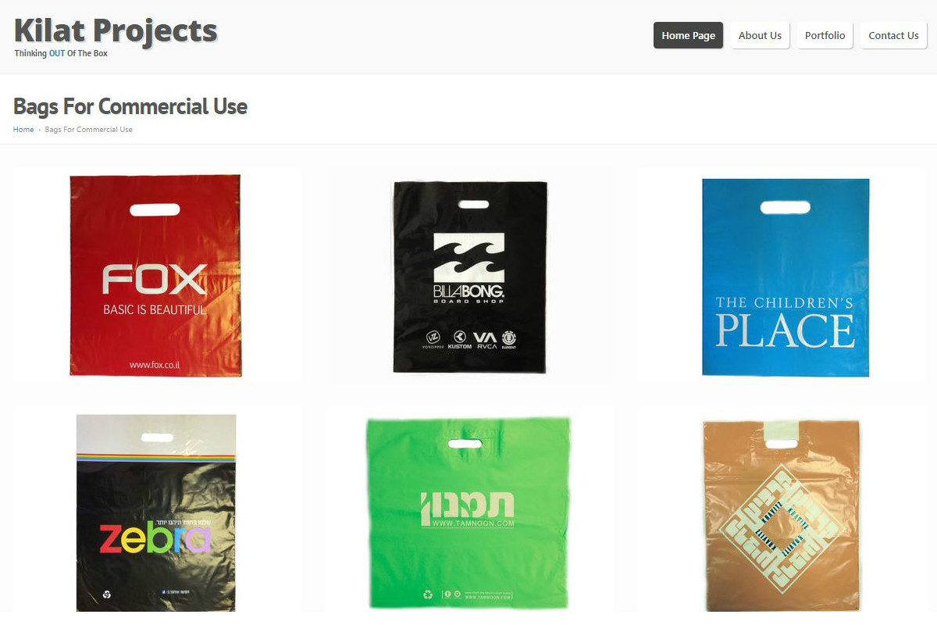Open the black Billabong bag image
Viewport: 937px width, 625px height.
click(x=470, y=277)
